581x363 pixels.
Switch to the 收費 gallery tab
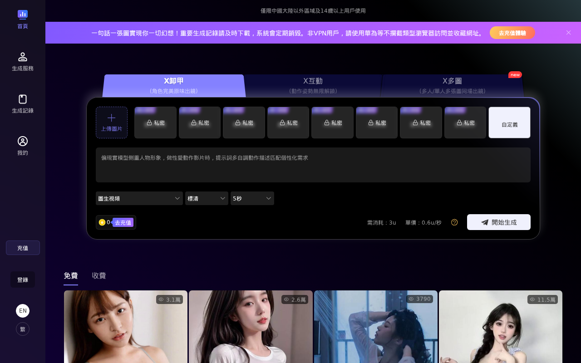click(x=99, y=276)
